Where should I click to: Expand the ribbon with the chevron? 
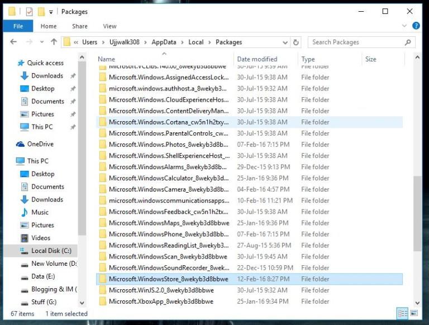point(404,26)
